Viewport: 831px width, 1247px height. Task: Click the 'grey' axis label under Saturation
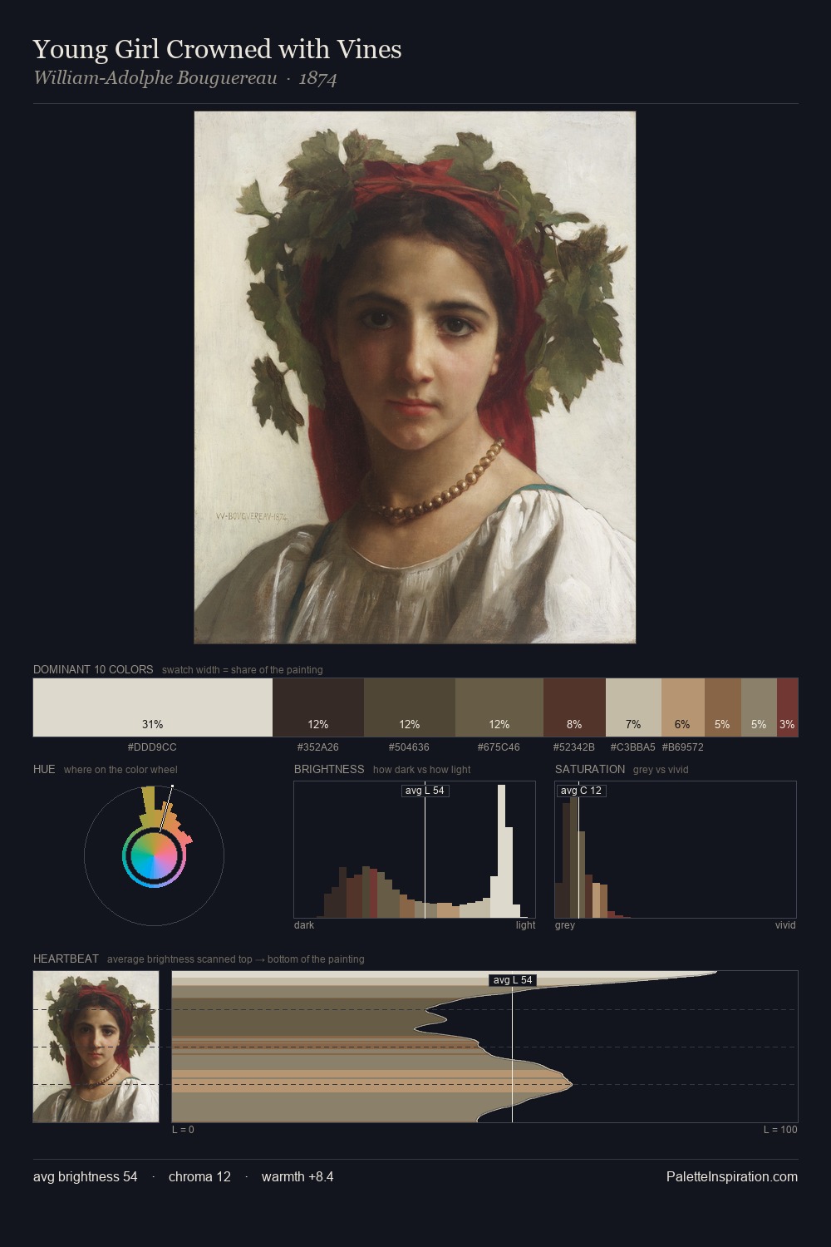[565, 925]
